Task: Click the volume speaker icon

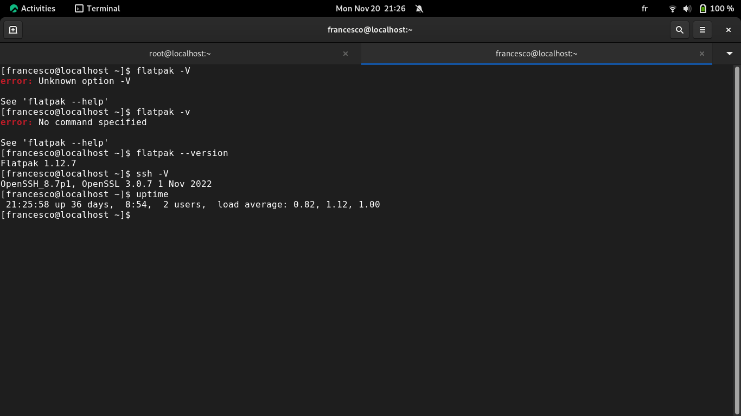Action: pos(687,9)
